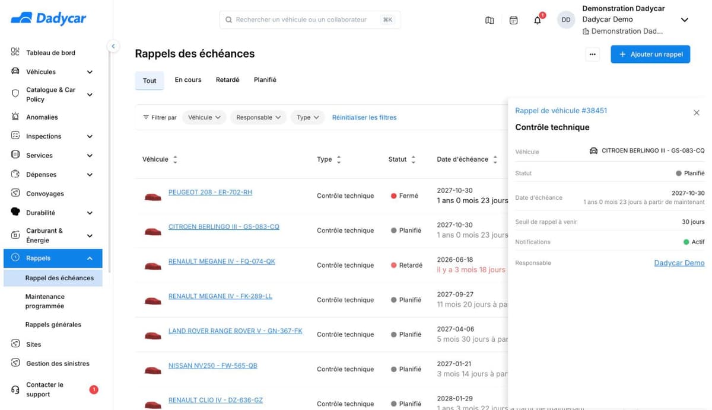Click the red car thumbnail for PEUGEOT 208

[x=152, y=197]
